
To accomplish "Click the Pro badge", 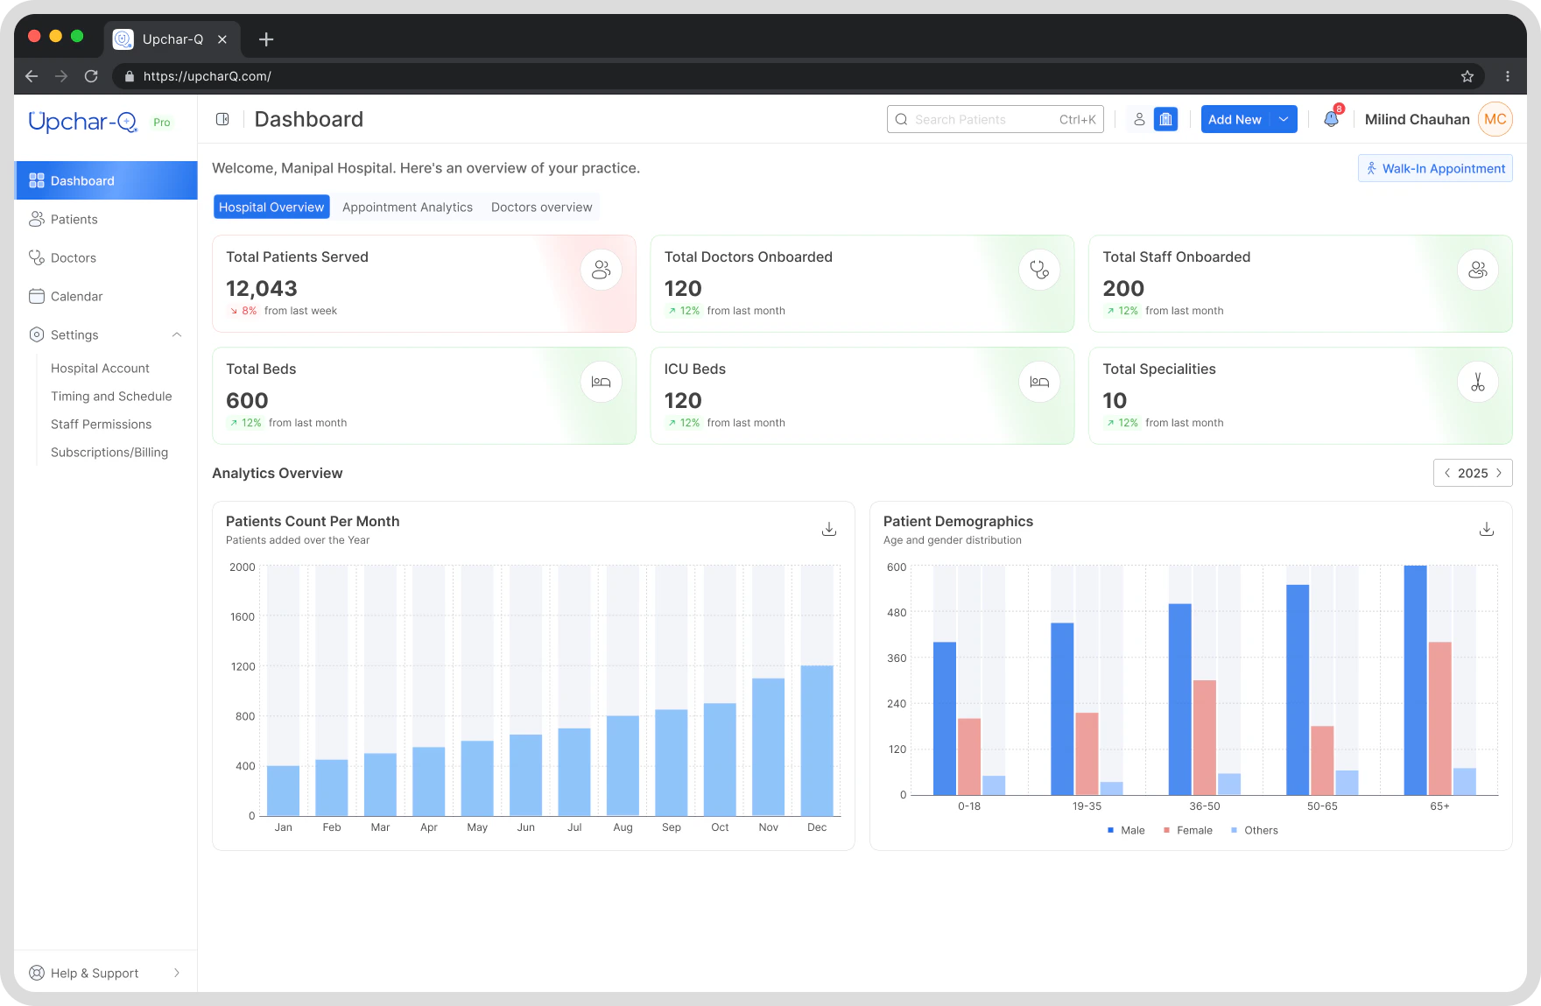I will (162, 123).
